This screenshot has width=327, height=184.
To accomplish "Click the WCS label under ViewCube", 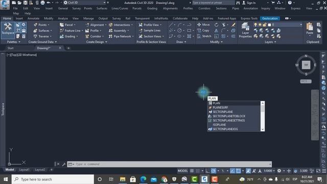I will [x=306, y=81].
